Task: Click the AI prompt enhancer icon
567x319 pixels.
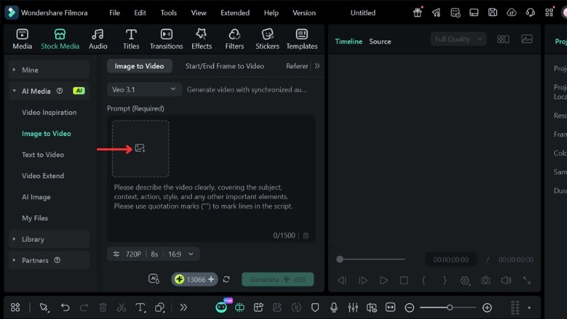Action: pyautogui.click(x=154, y=279)
